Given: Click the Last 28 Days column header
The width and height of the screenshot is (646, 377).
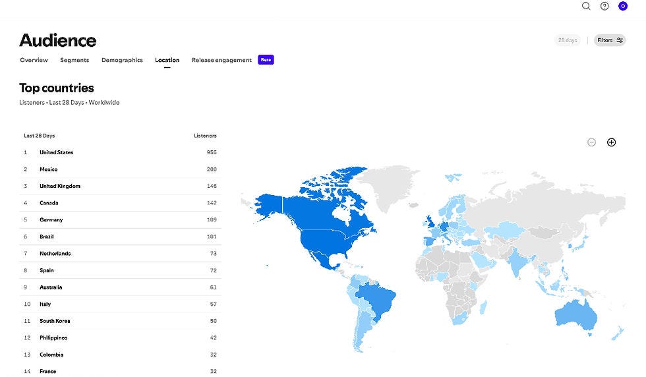Looking at the screenshot, I should tap(39, 136).
